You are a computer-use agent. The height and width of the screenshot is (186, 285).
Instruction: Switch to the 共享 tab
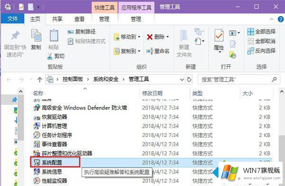coord(57,19)
